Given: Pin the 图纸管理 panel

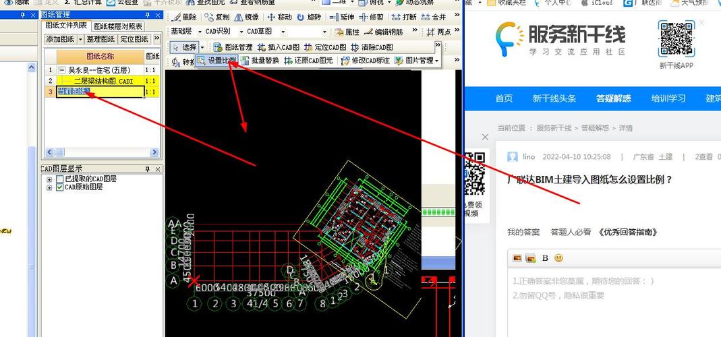Looking at the screenshot, I should (148, 16).
